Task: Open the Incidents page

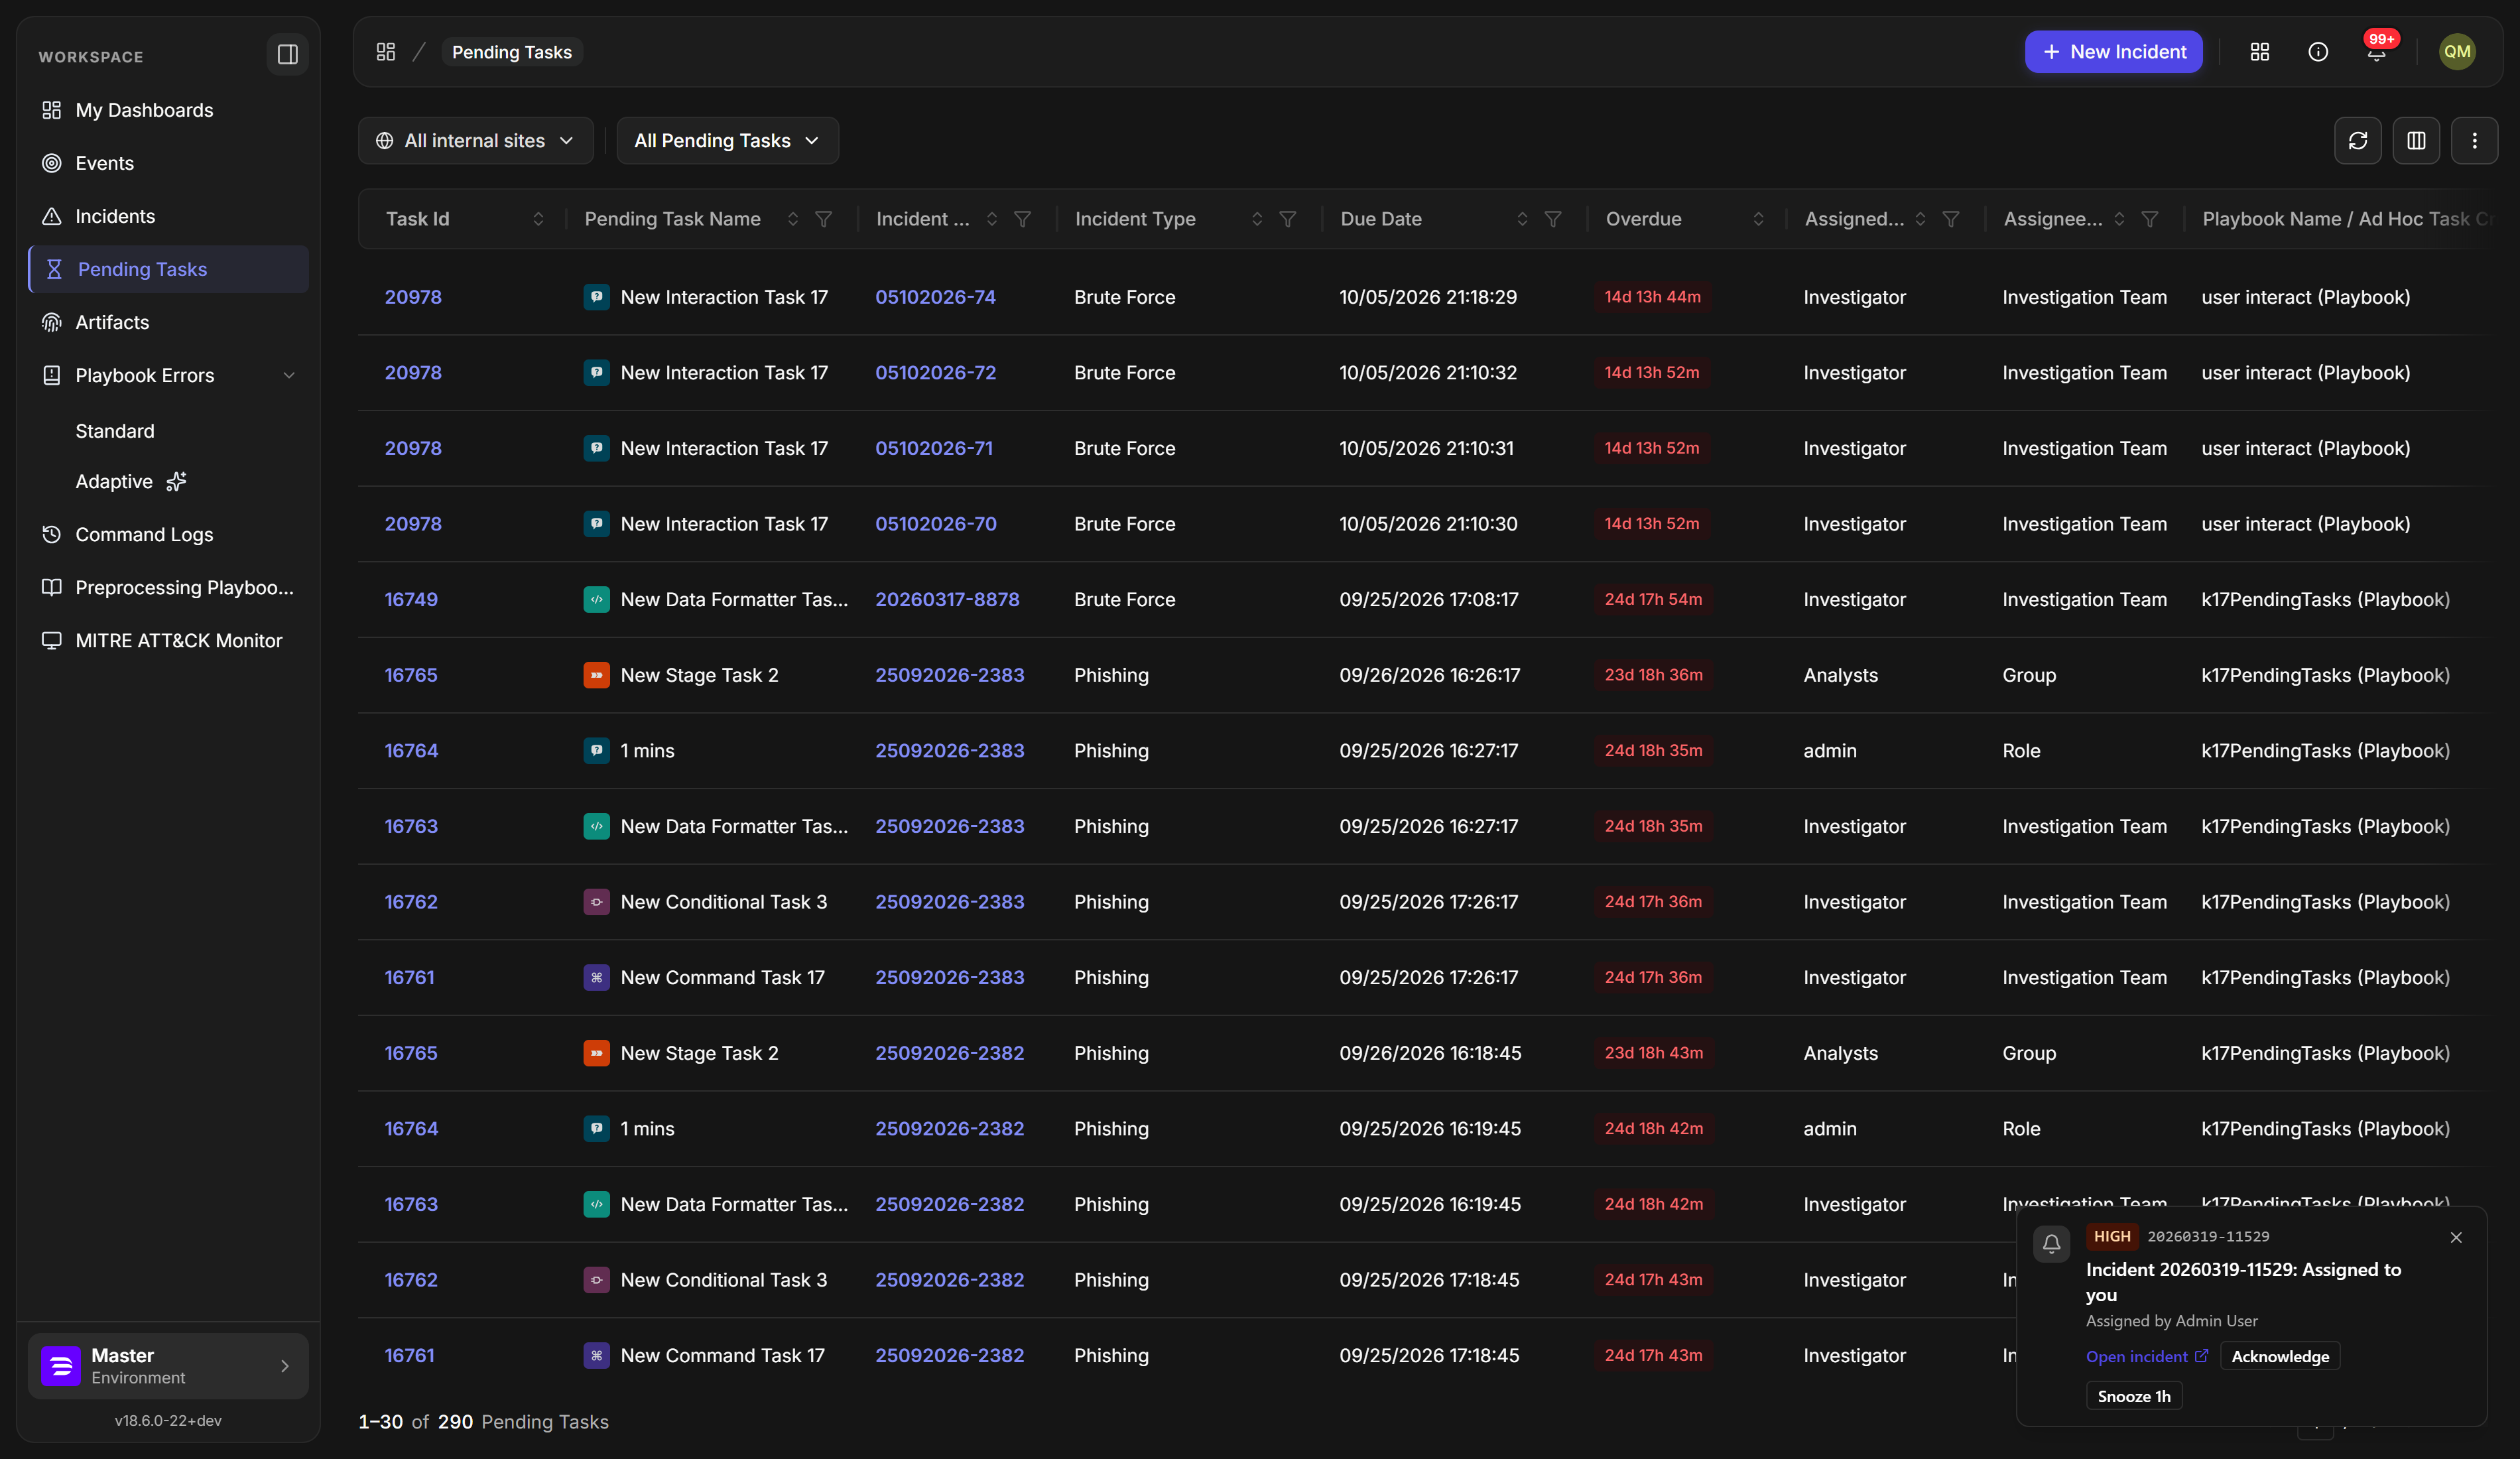Action: tap(168, 216)
